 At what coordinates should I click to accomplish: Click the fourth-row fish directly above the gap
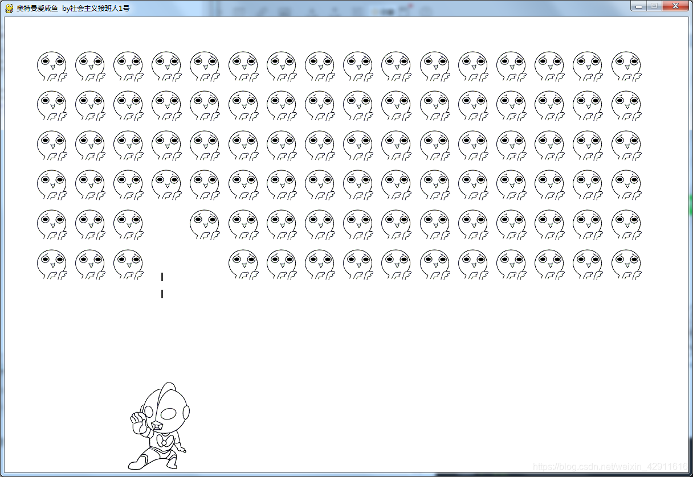167,185
